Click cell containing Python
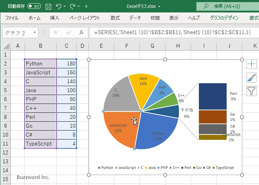 [41, 64]
